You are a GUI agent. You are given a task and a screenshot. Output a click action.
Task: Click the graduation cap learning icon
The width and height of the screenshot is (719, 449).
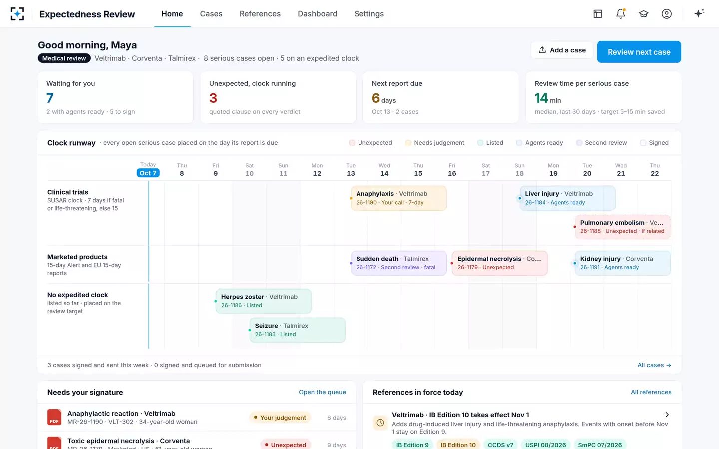click(644, 14)
